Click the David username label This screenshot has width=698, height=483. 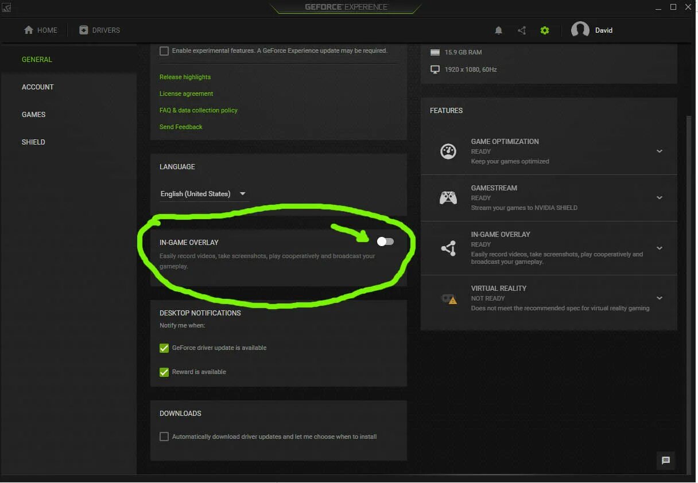(604, 30)
